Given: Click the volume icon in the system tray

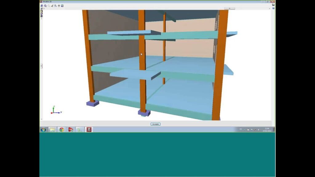Looking at the screenshot, I should [x=258, y=130].
